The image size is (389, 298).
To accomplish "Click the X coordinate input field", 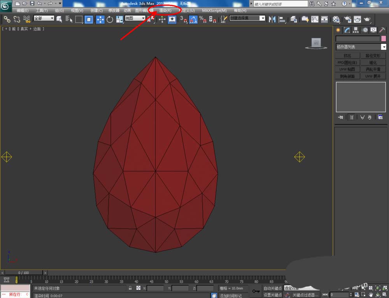I will click(155, 288).
